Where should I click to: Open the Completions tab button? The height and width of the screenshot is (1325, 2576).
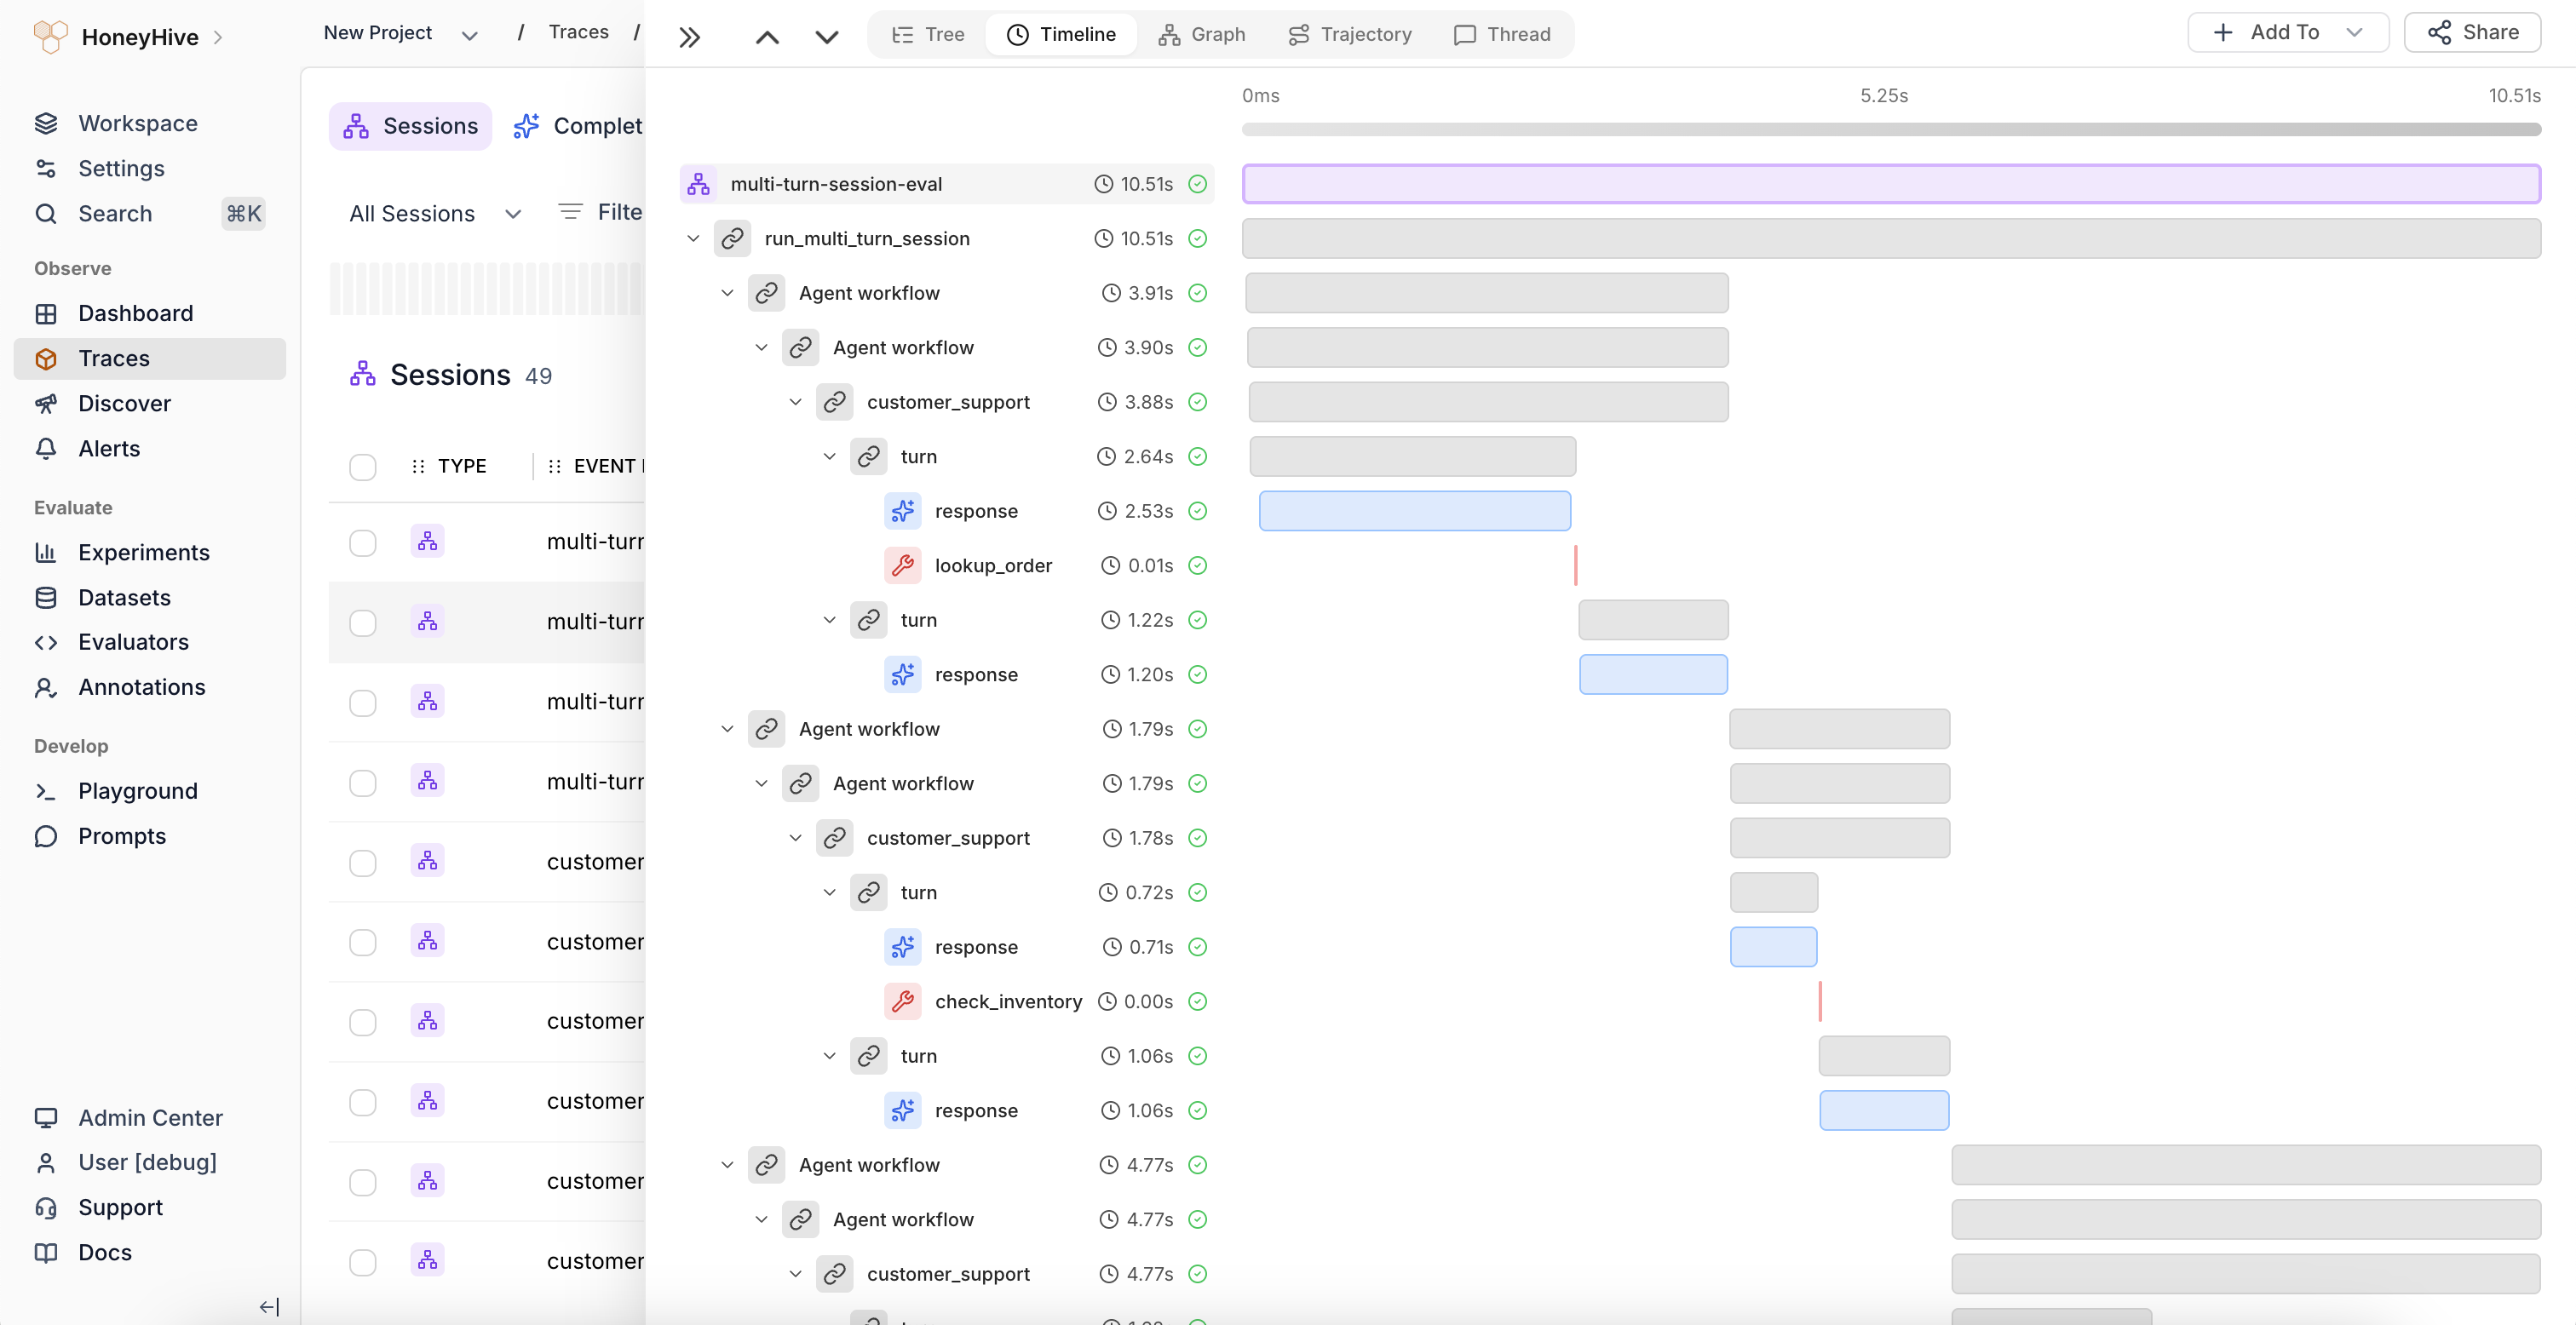coord(578,126)
